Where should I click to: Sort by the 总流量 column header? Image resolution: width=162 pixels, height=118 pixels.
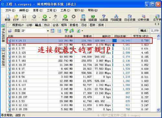click(x=61, y=36)
